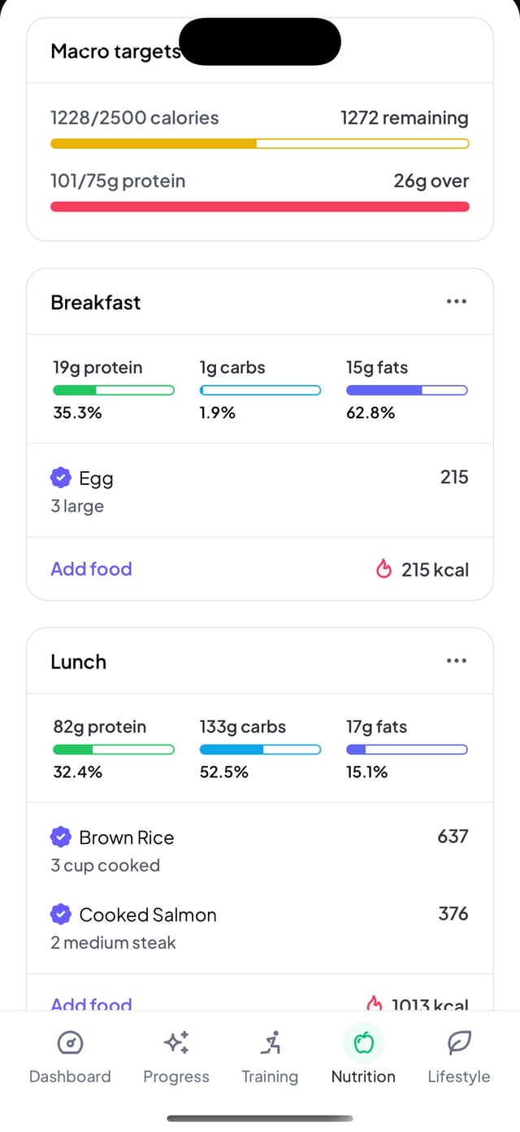Switch to the Nutrition tab
This screenshot has width=520, height=1132.
tap(362, 1054)
